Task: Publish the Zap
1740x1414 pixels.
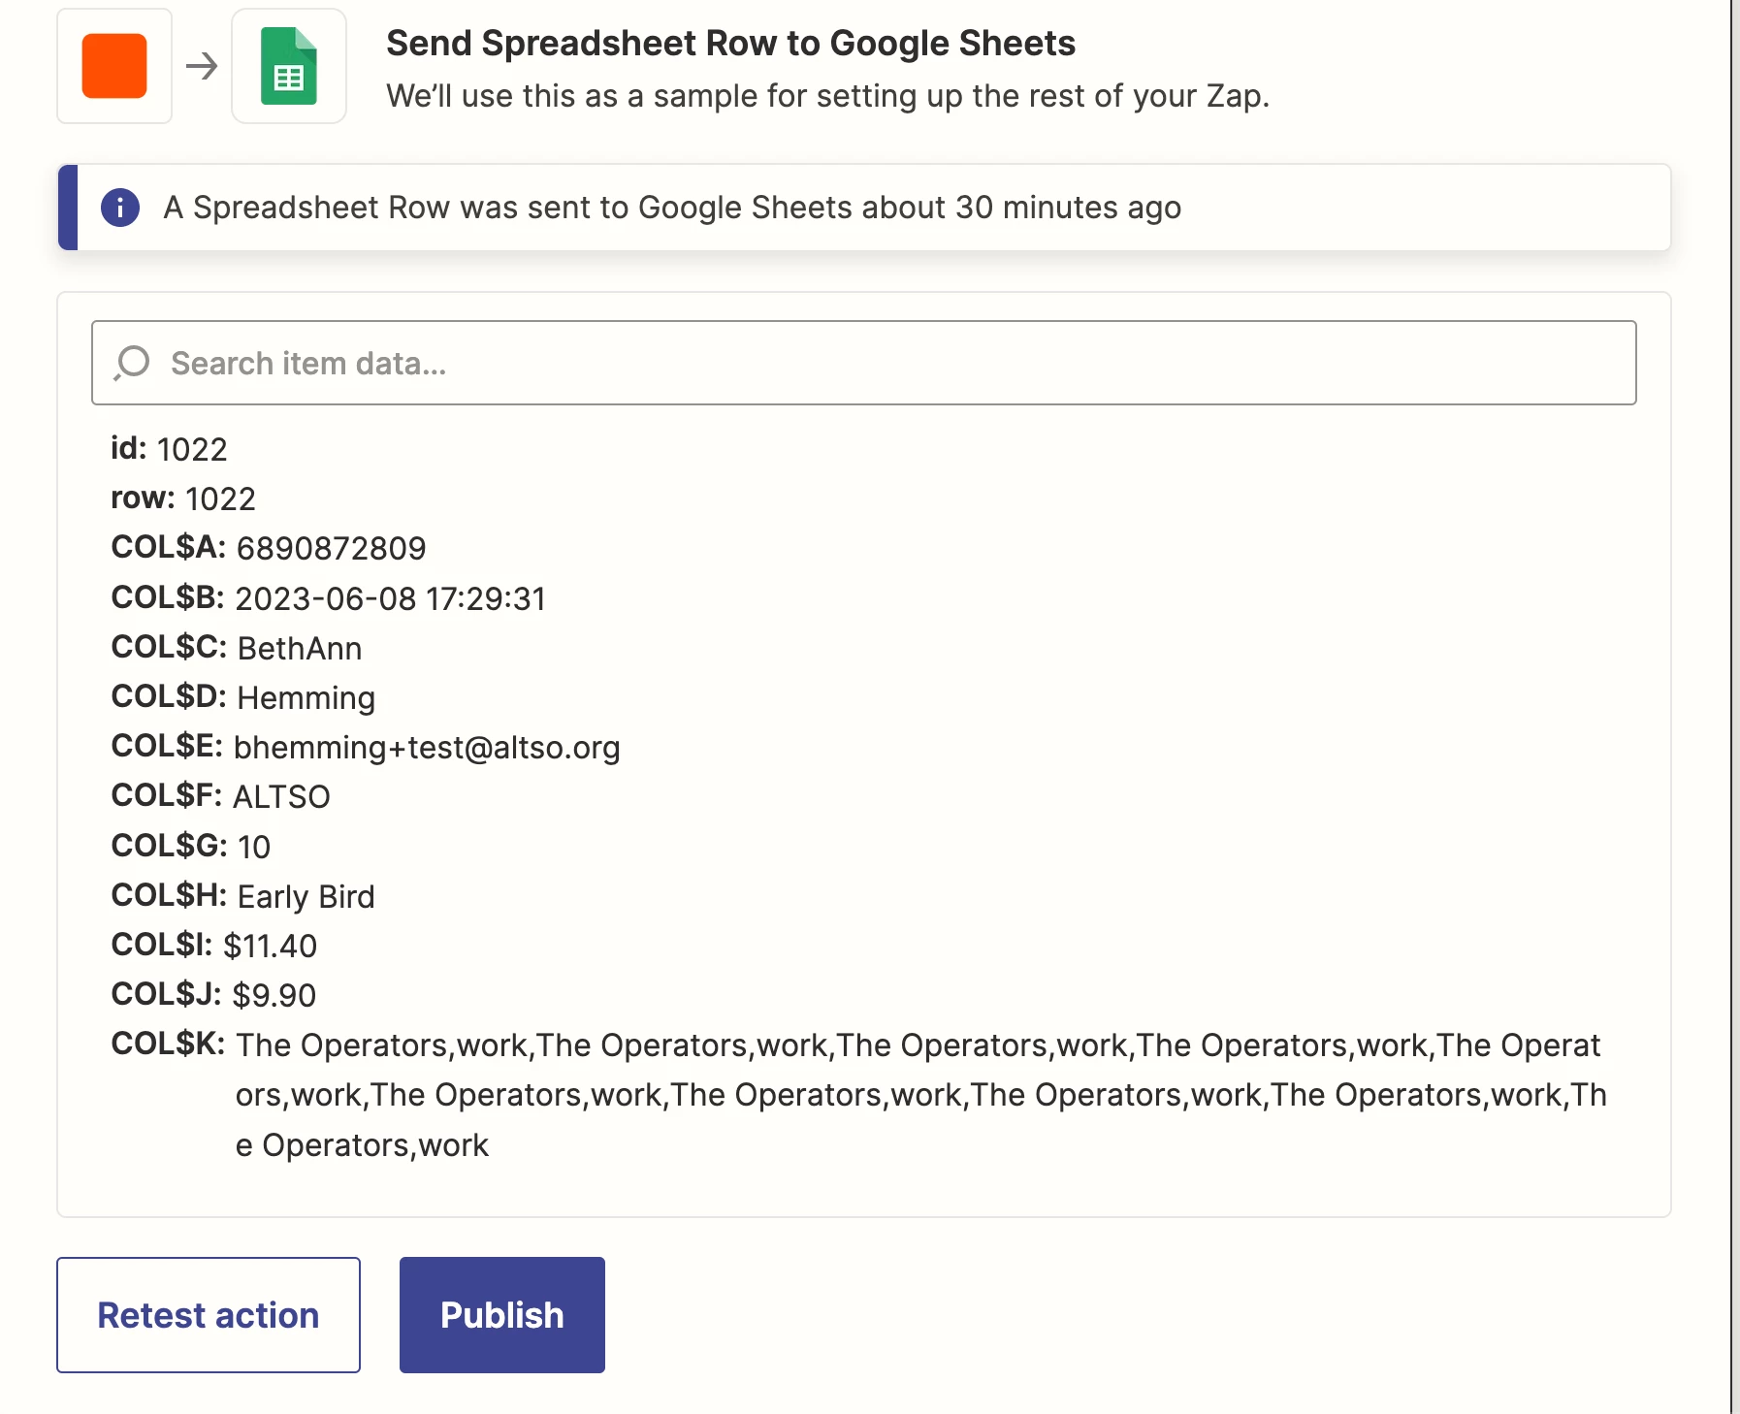Action: tap(501, 1314)
